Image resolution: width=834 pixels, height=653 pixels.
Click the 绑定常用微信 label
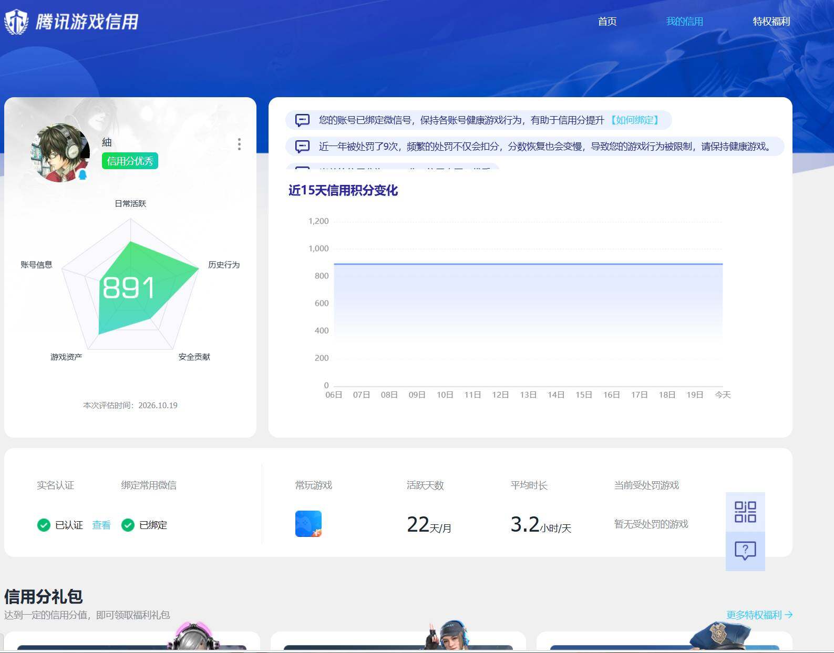[x=149, y=485]
